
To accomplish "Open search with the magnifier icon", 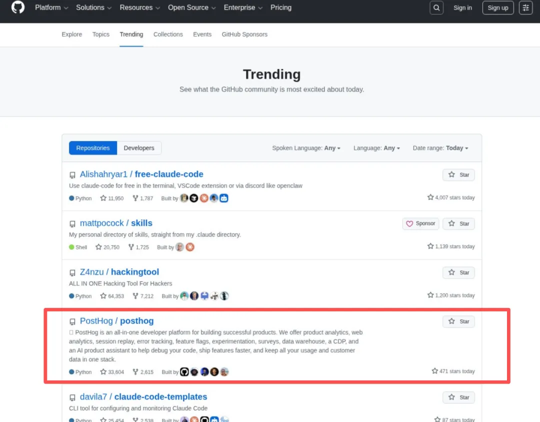I will click(436, 8).
